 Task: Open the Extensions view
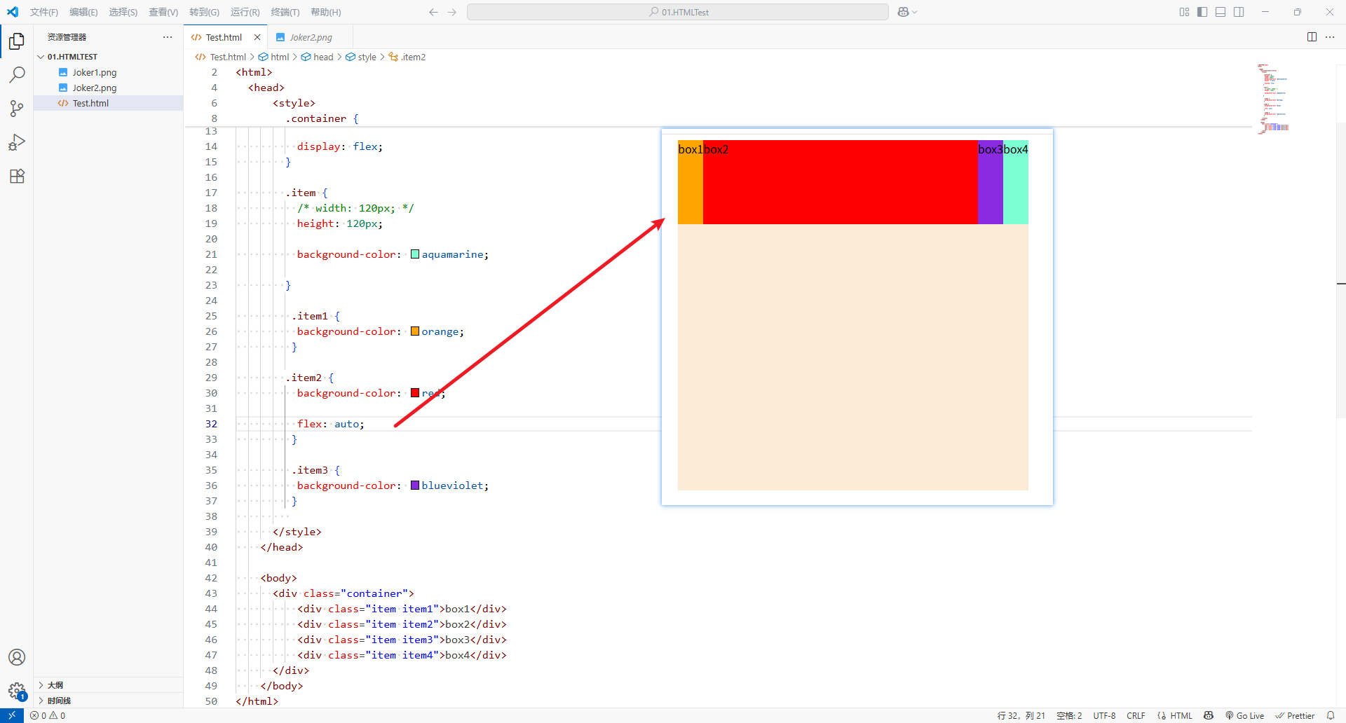tap(17, 176)
